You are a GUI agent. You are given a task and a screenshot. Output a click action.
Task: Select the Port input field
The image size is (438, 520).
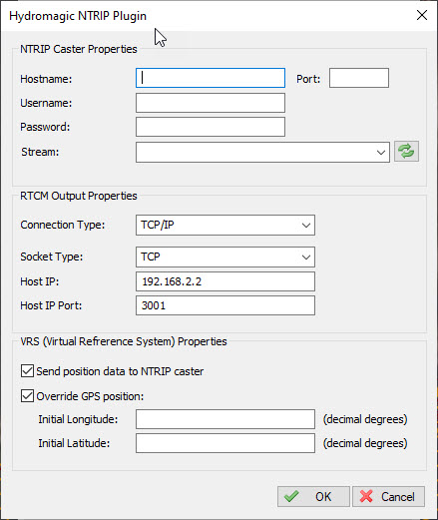pyautogui.click(x=359, y=78)
